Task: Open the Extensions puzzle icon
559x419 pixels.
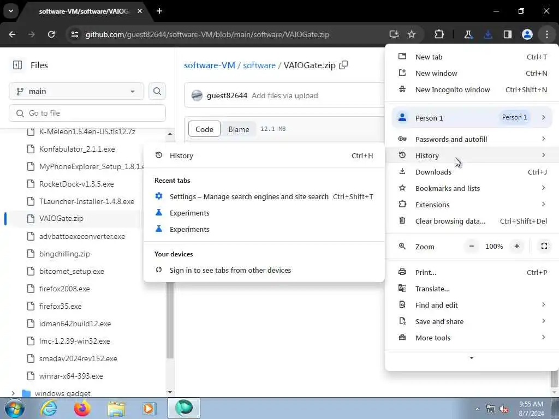Action: (439, 34)
